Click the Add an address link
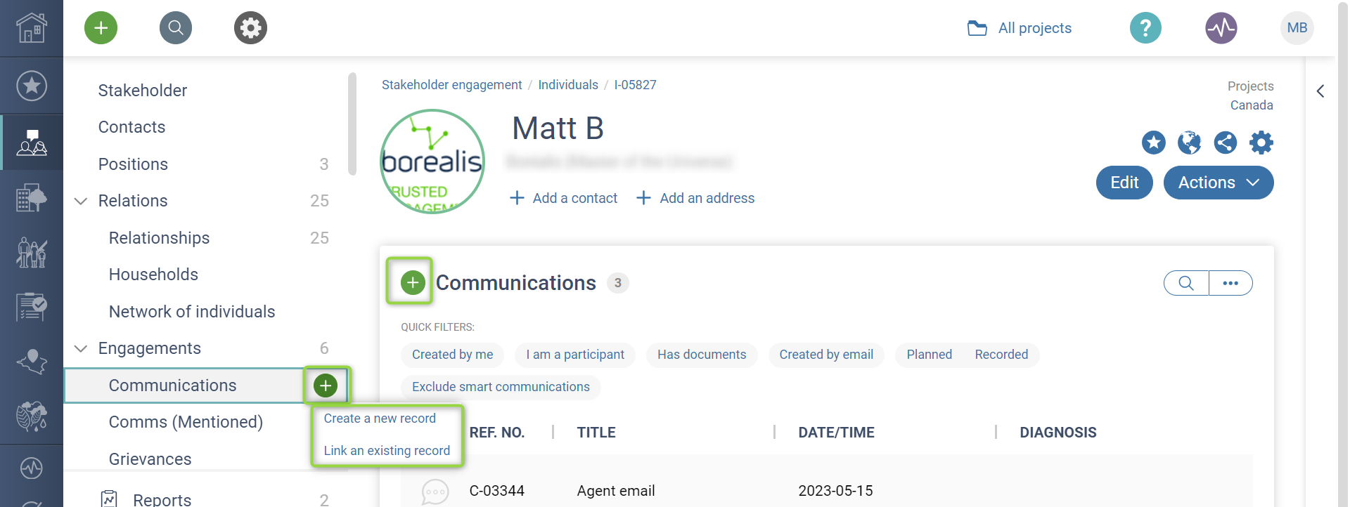The height and width of the screenshot is (507, 1350). click(x=695, y=198)
